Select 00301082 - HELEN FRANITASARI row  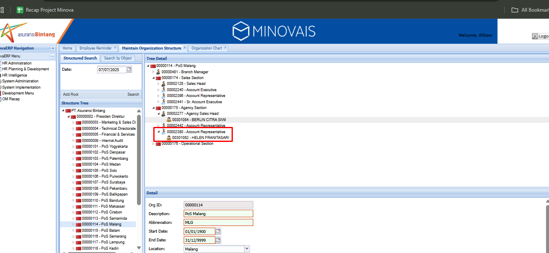tap(200, 138)
